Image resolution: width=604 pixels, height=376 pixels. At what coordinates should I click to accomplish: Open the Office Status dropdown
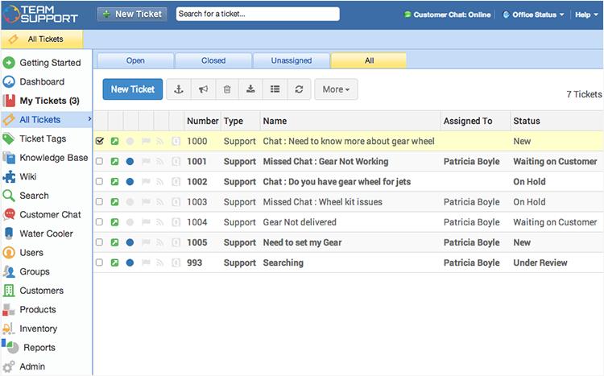coord(533,14)
